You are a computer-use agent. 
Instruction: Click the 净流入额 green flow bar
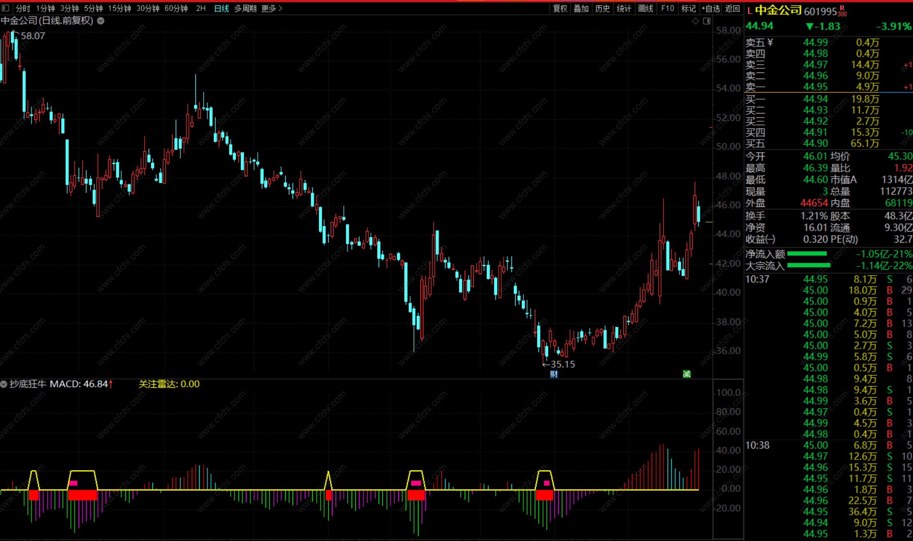[807, 254]
